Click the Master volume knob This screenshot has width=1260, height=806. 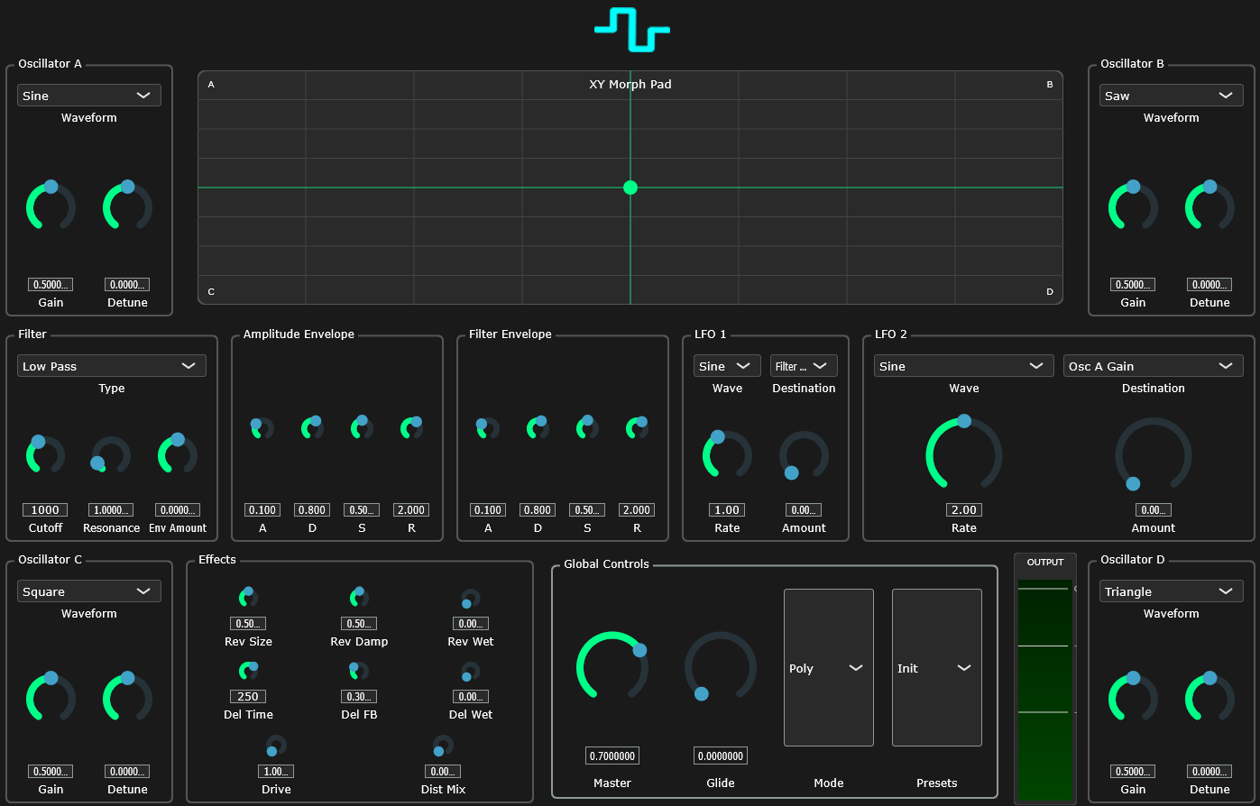pos(612,666)
